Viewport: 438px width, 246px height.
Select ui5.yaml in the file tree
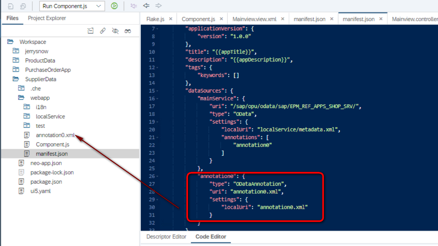41,191
